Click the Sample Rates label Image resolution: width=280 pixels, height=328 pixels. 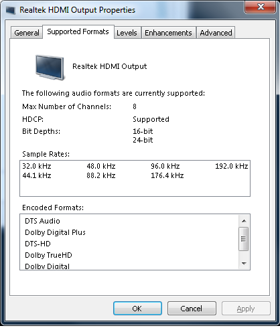pos(46,154)
